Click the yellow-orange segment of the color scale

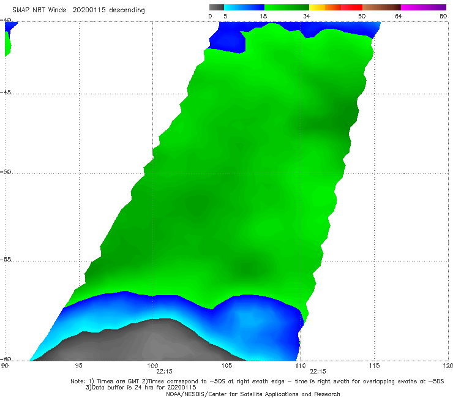(325, 7)
